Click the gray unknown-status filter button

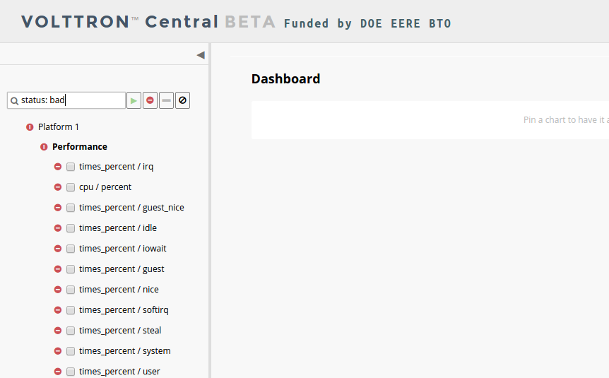pyautogui.click(x=166, y=100)
